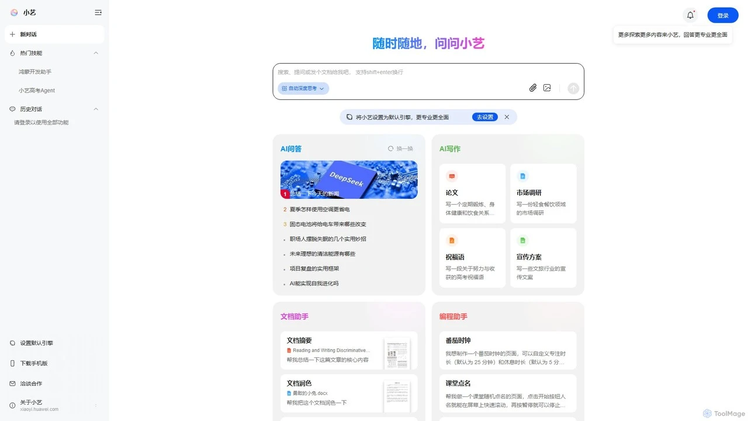Dismiss the default engine banner
The width and height of the screenshot is (748, 421).
[x=507, y=117]
